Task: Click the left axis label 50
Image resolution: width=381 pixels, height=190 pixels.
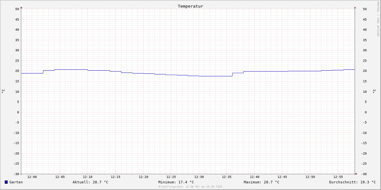Action: pos(17,9)
